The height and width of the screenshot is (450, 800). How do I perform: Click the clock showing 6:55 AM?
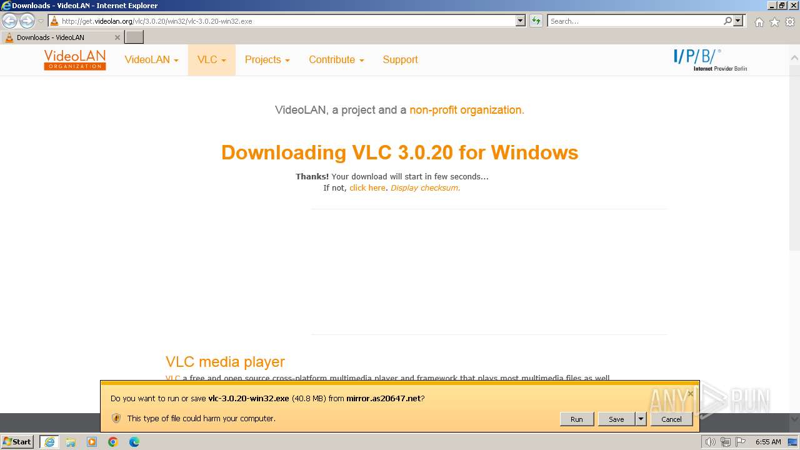pyautogui.click(x=768, y=442)
